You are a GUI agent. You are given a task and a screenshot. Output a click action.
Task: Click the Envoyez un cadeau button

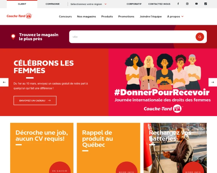(35, 101)
